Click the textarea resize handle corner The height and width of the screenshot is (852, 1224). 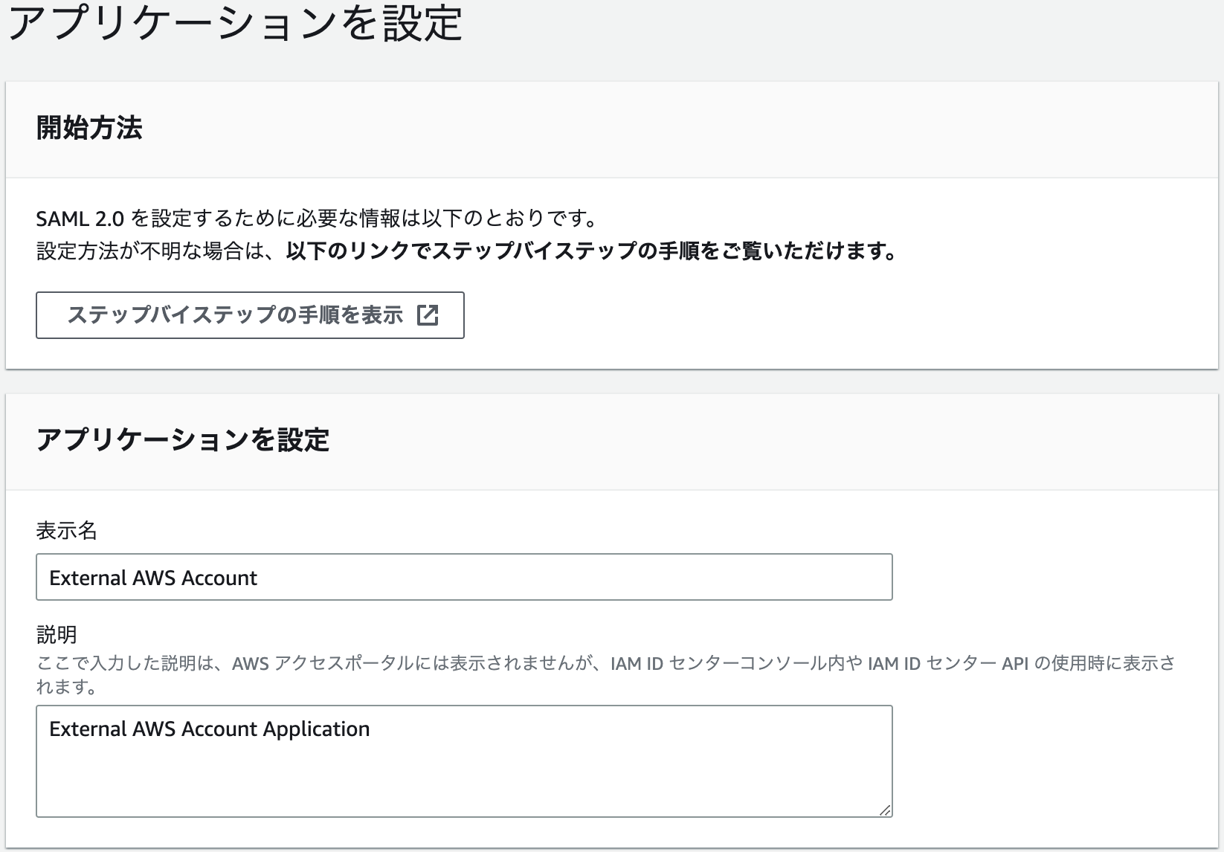pos(885,809)
